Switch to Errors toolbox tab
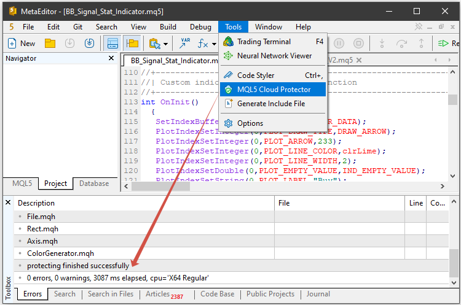The width and height of the screenshot is (461, 305). pos(33,294)
